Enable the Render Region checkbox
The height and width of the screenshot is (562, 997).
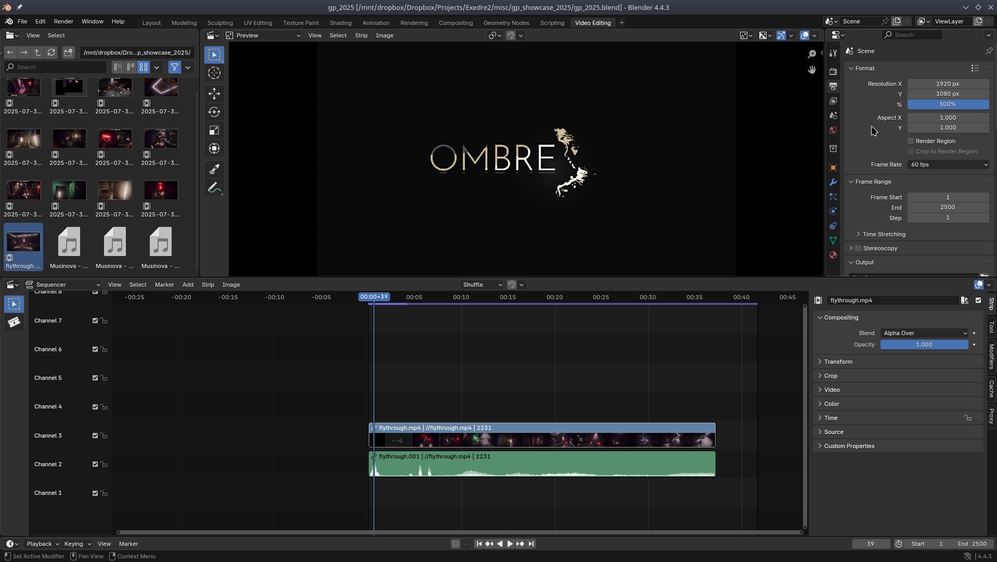(911, 141)
